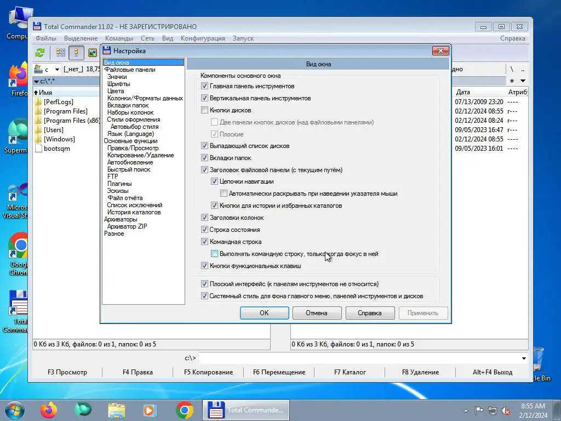Open the Конфигурация menu
The height and width of the screenshot is (421, 561).
(203, 38)
